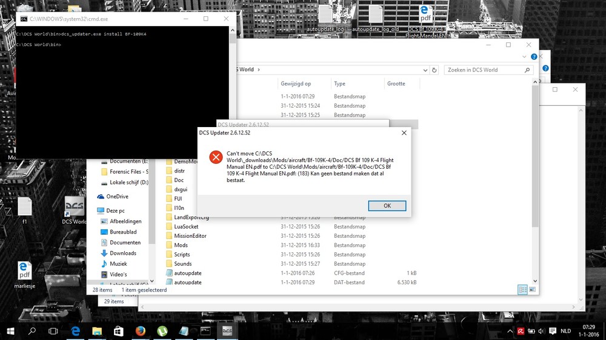Select 'Lokale schijf (D:)' in the navigation pane
606x340 pixels.
tap(124, 183)
